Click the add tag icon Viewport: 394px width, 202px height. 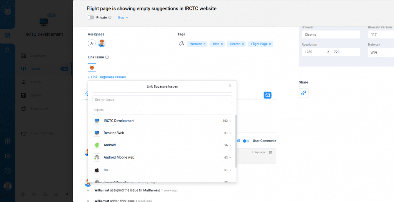pos(181,44)
